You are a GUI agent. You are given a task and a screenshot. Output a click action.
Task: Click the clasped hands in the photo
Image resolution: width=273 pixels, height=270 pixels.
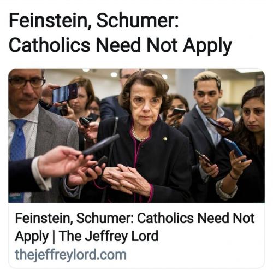(127, 179)
